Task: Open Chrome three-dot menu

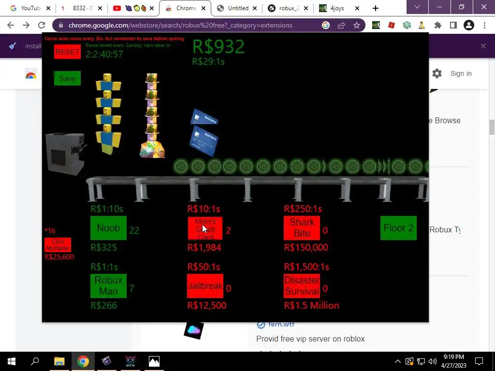Action: point(484,25)
